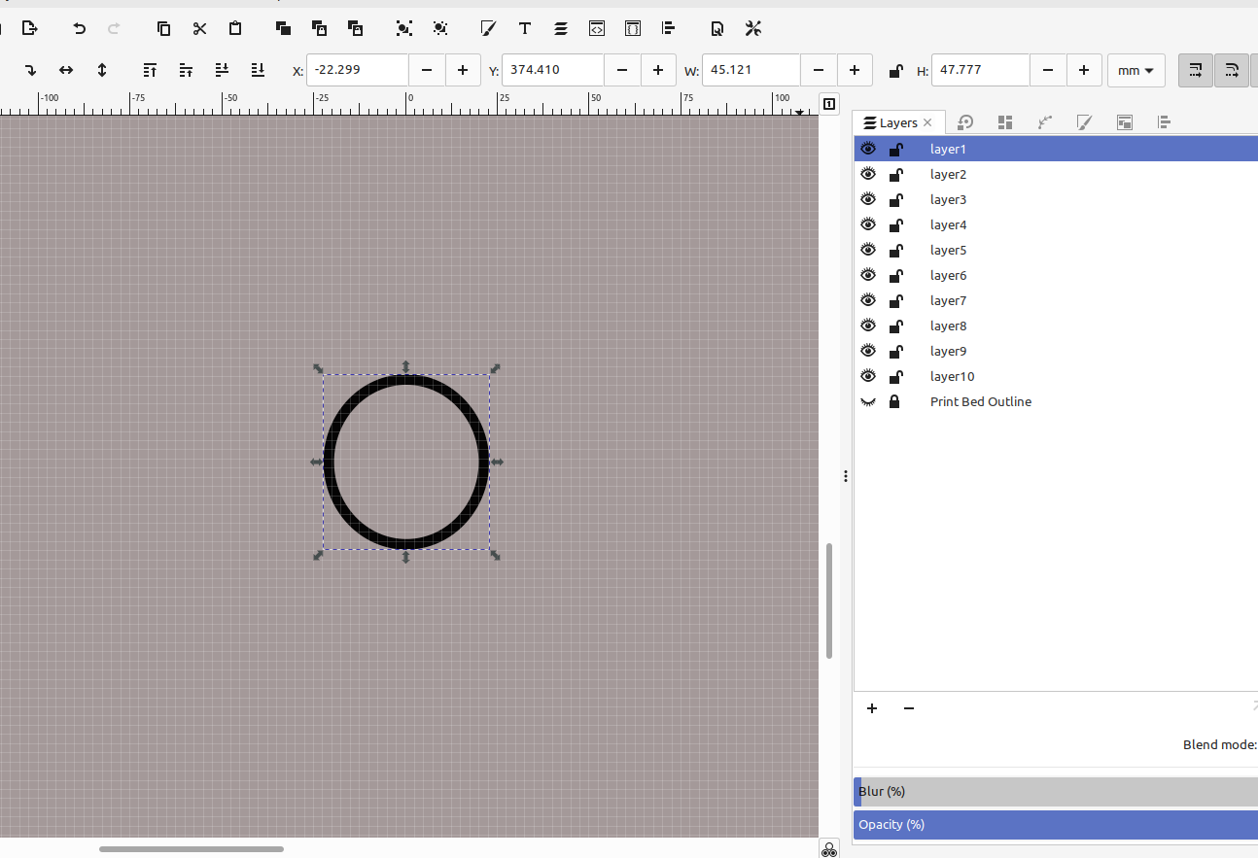1258x858 pixels.
Task: Show the Print Bed Outline layer
Action: (x=868, y=401)
